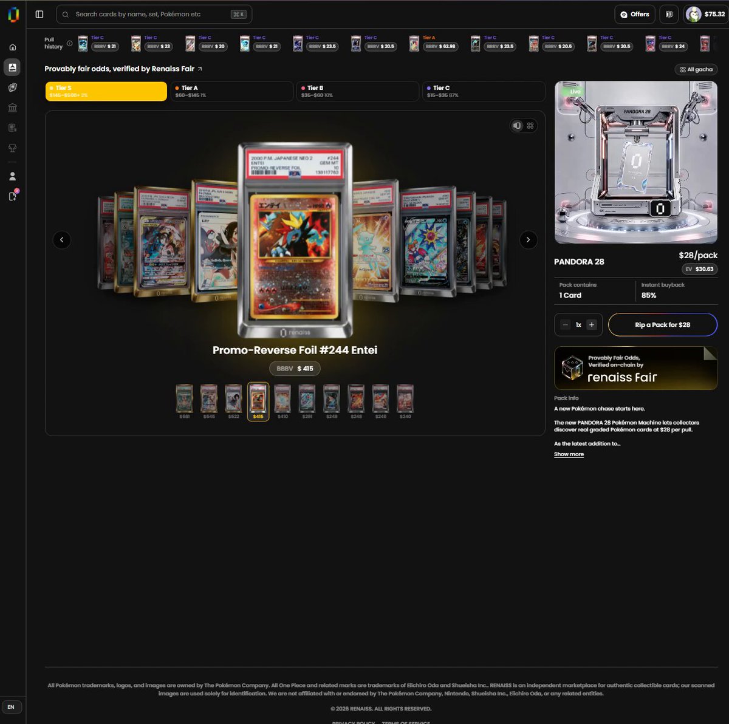This screenshot has height=724, width=729.
Task: Switch to grid view of the cards
Action: pyautogui.click(x=530, y=125)
